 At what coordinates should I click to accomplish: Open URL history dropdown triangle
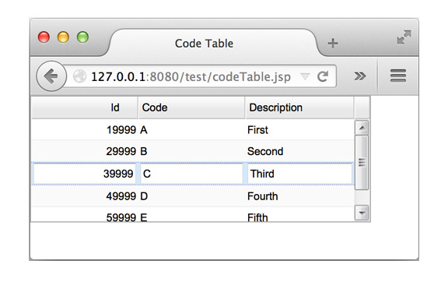tap(305, 76)
